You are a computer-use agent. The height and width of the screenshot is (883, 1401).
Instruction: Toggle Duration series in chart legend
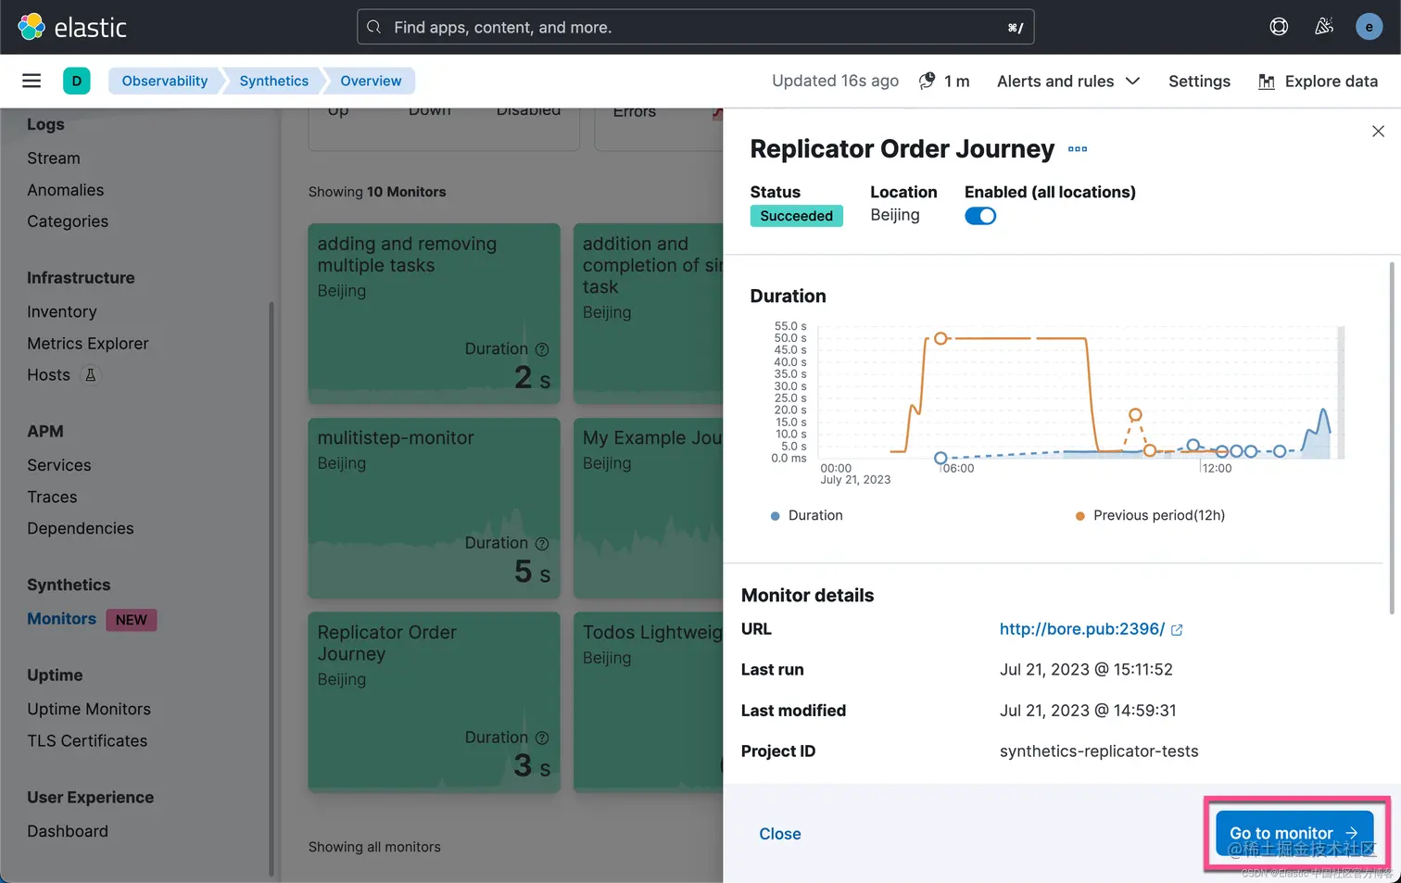click(806, 515)
